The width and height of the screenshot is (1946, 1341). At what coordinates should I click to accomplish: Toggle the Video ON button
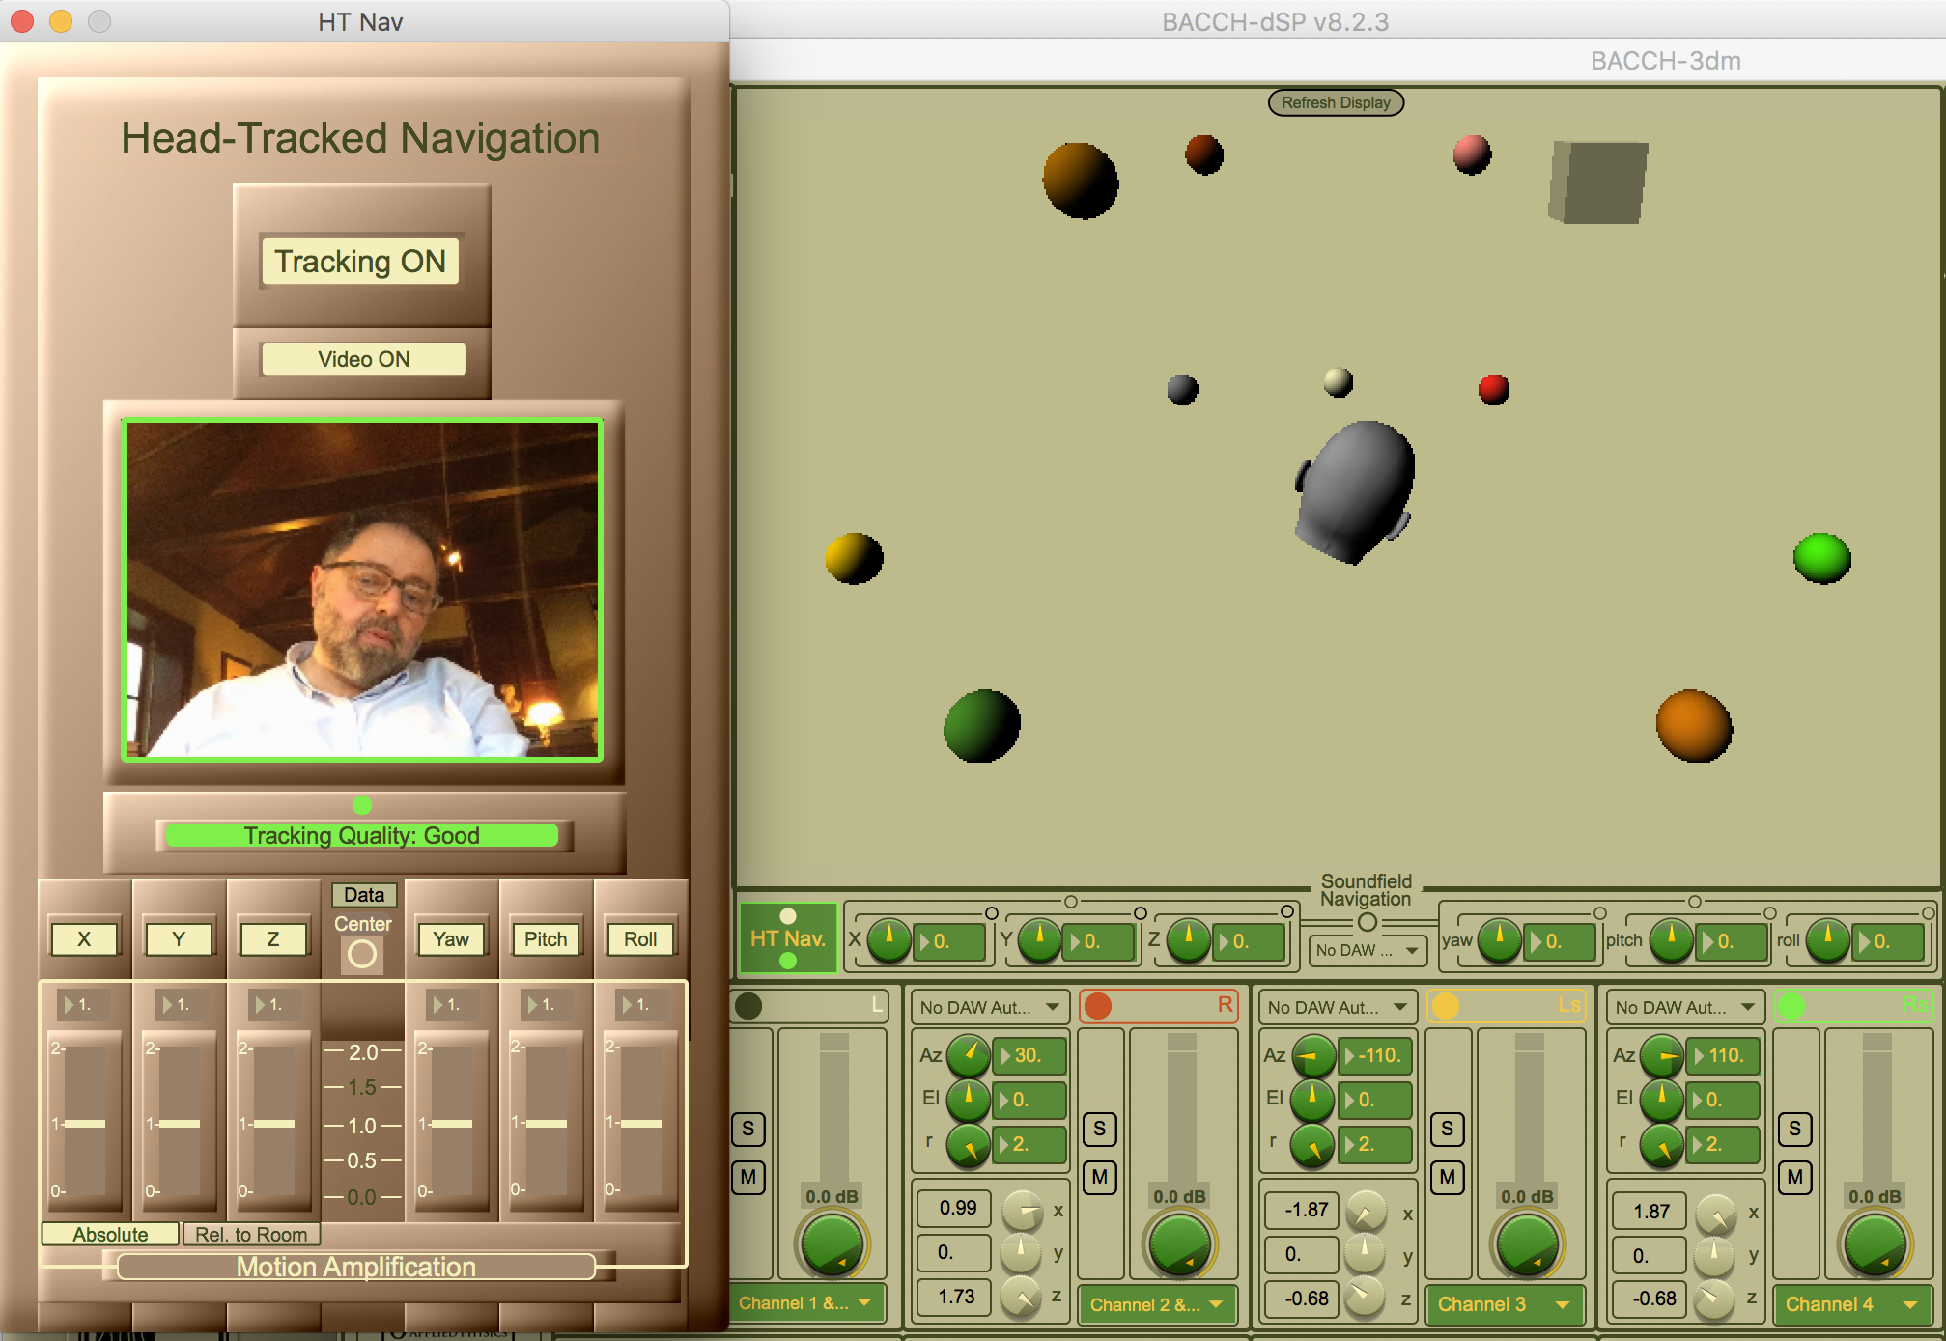point(363,359)
